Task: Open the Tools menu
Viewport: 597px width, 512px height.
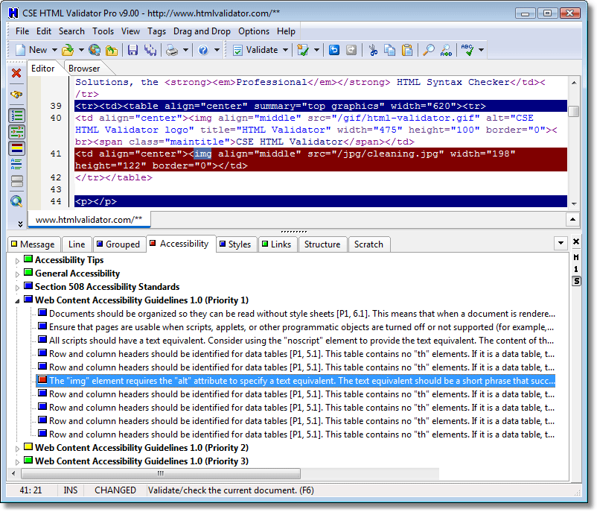Action: click(x=103, y=31)
